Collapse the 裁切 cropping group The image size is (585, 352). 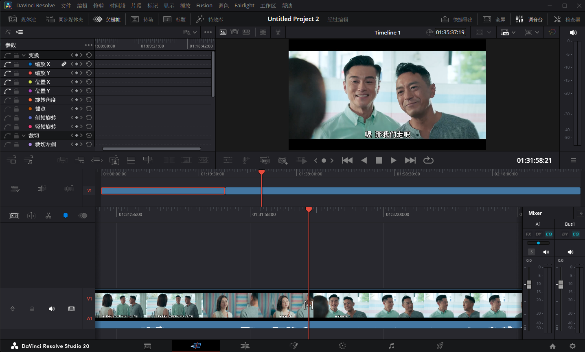pyautogui.click(x=24, y=136)
